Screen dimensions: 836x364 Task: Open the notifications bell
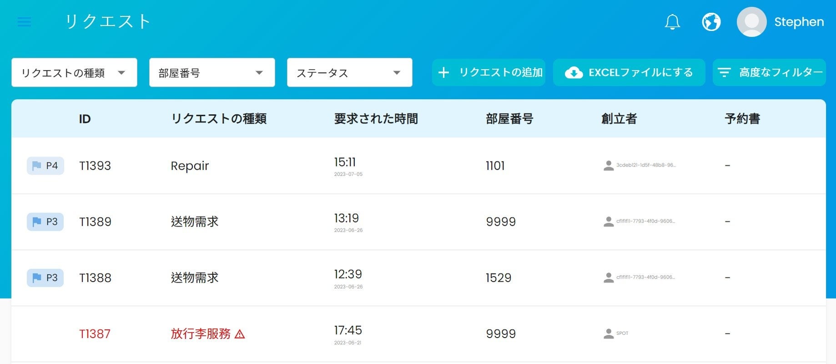coord(672,22)
